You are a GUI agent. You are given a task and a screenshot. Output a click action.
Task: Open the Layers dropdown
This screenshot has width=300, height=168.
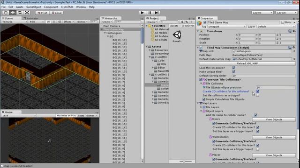pos(262,13)
